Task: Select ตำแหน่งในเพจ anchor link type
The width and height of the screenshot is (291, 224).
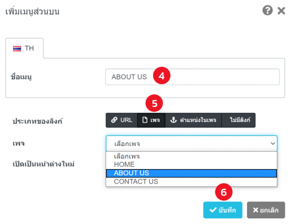Action: (x=193, y=120)
